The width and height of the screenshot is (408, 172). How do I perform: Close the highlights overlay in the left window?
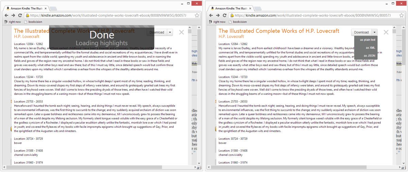tap(181, 32)
